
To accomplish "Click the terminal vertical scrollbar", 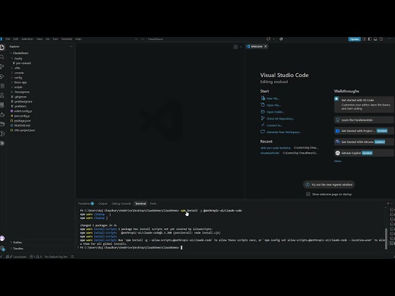I will (386, 239).
